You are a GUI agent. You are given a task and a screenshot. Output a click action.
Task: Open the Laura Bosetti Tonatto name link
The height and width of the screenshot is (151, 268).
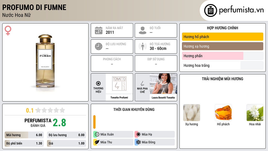click(163, 98)
